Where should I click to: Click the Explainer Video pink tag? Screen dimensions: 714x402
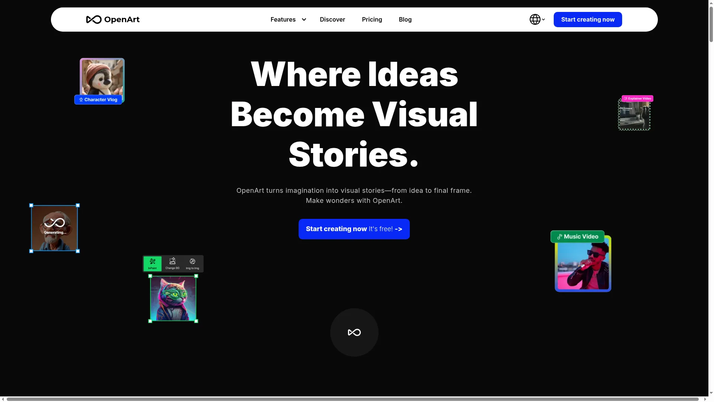637,99
